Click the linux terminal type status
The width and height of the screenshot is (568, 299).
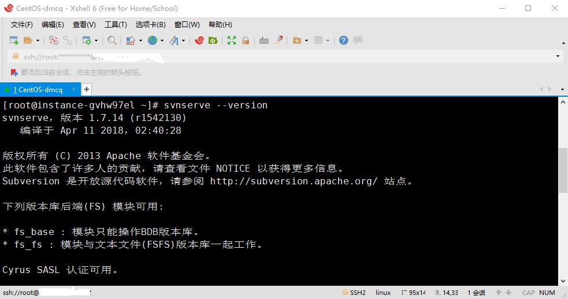coord(383,293)
